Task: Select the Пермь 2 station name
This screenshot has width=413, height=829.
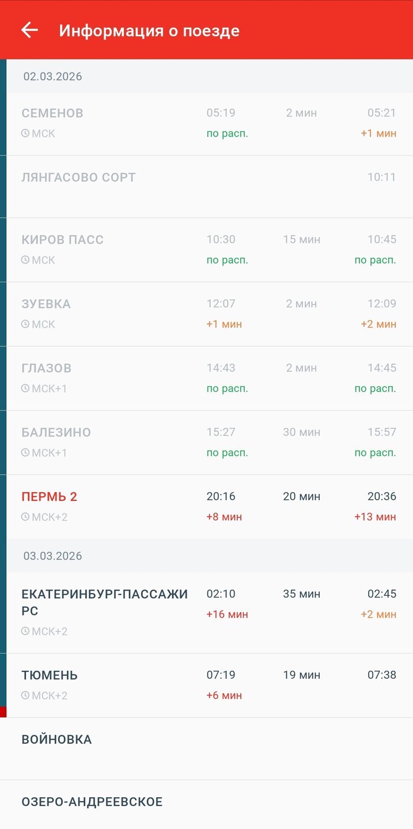Action: 50,497
